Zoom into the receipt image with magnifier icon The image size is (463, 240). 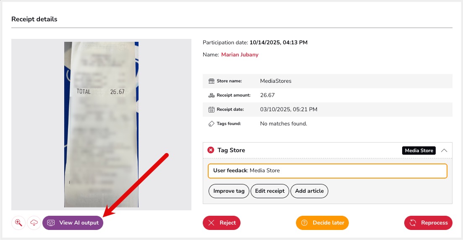[x=18, y=223]
